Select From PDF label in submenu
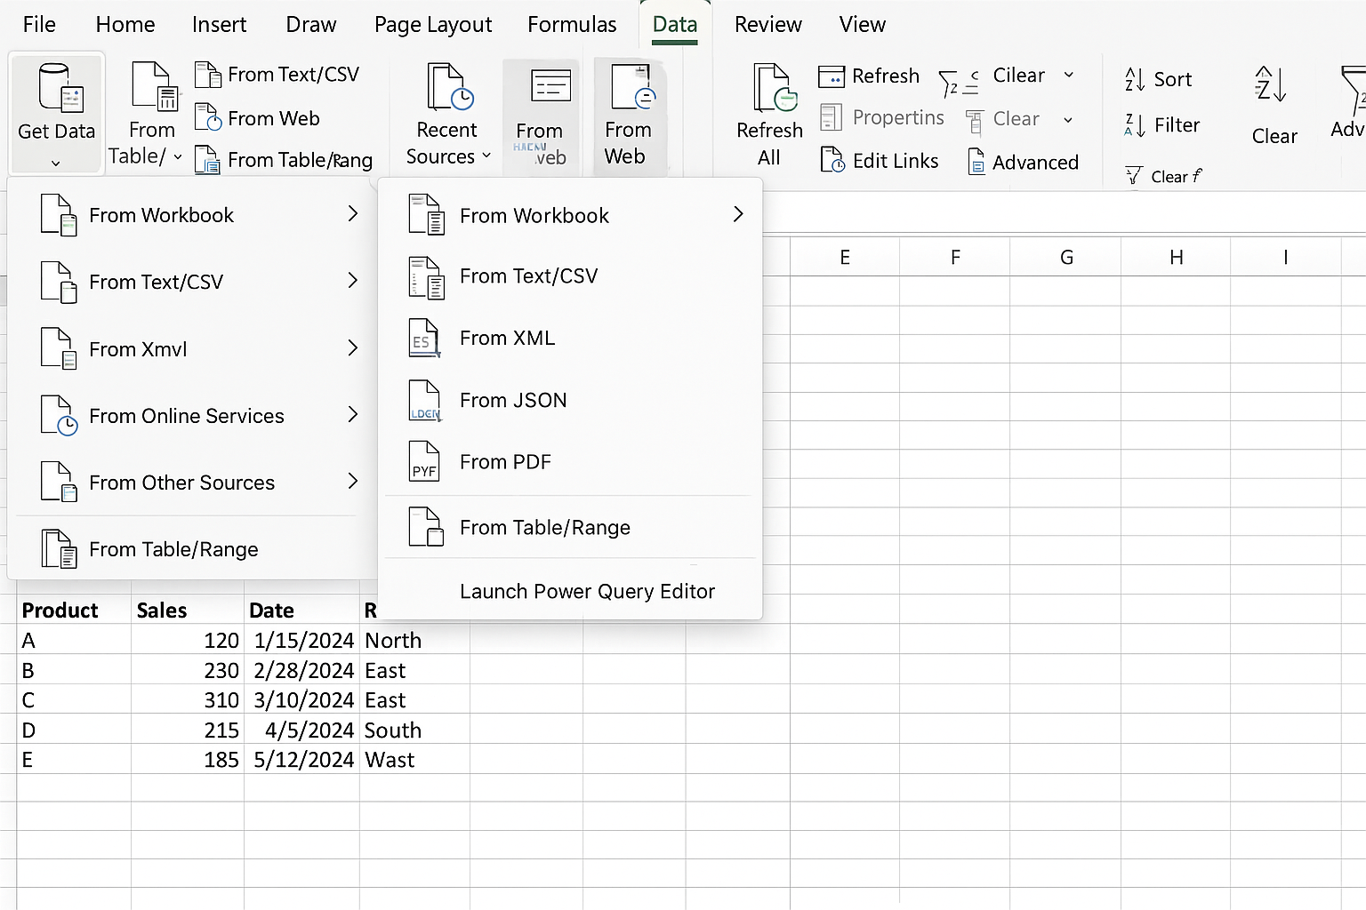 click(505, 462)
